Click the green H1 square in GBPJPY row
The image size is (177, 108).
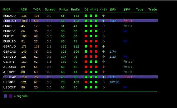coord(96,62)
